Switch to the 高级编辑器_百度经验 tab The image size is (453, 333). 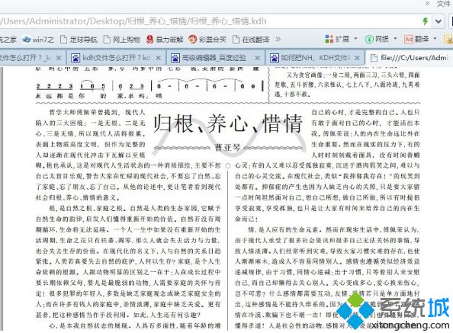[215, 58]
